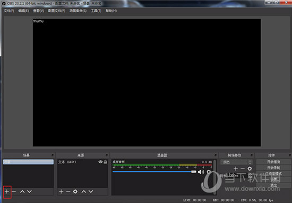Image resolution: width=292 pixels, height=203 pixels.
Task: Toggle visibility eye of 文本 (GDI+) source
Action: 100,162
